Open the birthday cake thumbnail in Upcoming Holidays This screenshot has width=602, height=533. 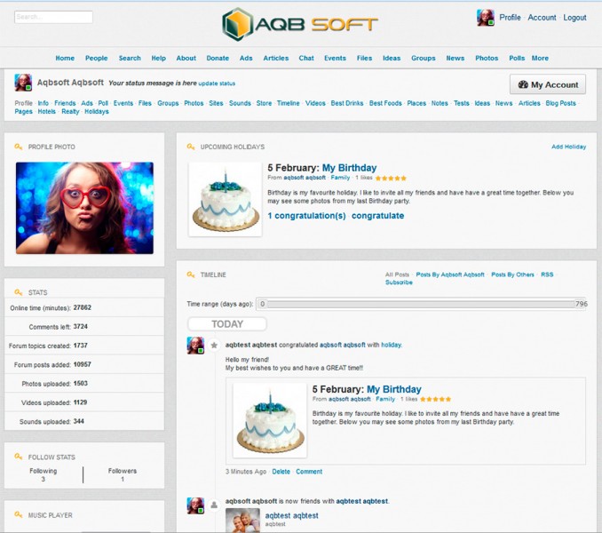[x=226, y=199]
